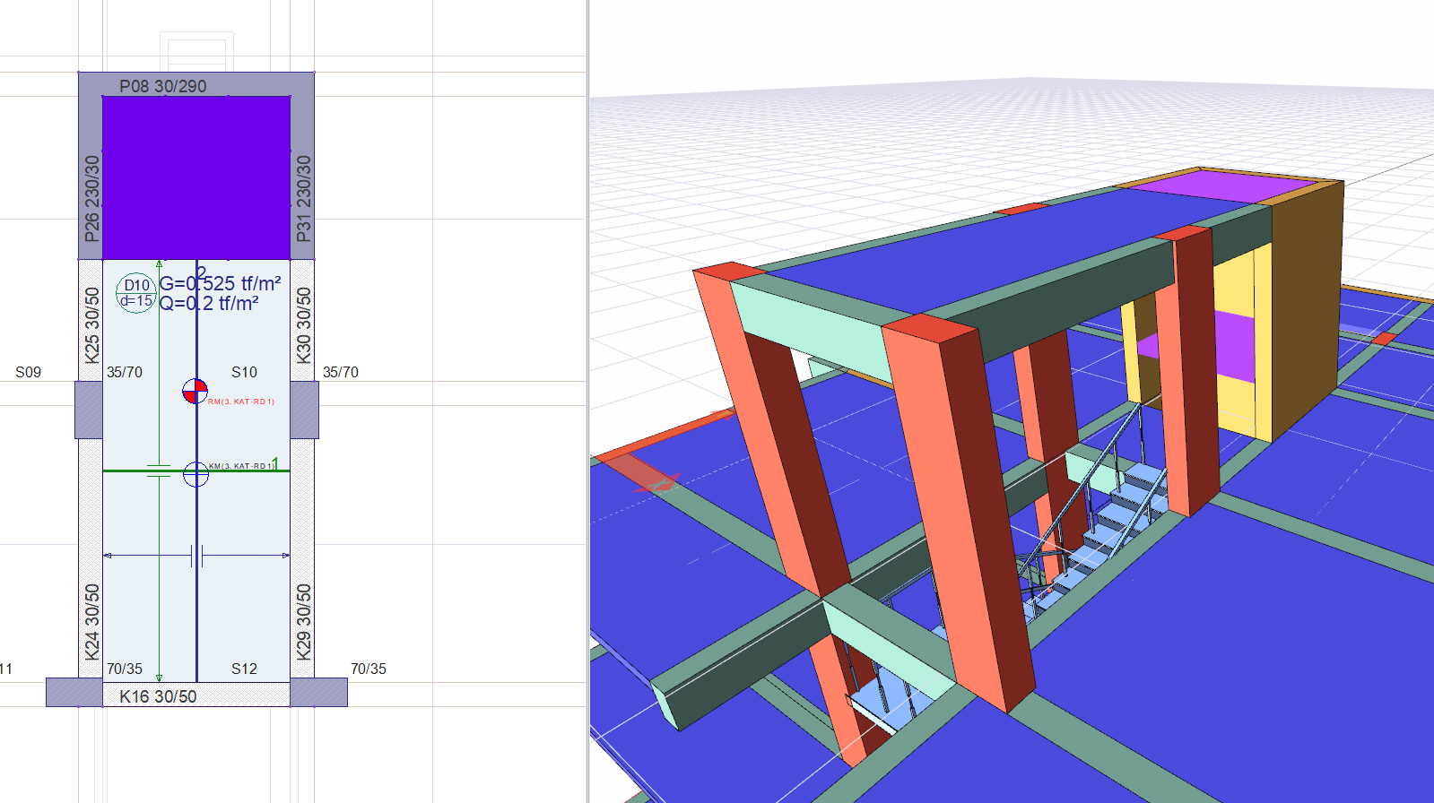Image resolution: width=1434 pixels, height=803 pixels.
Task: Select the gray column left of S10
Action: [89, 410]
